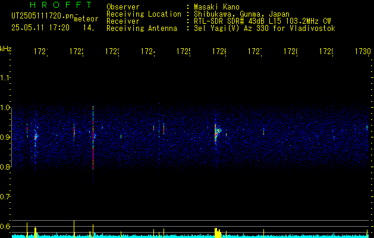Select the file name UT2505111720.pn

point(43,15)
